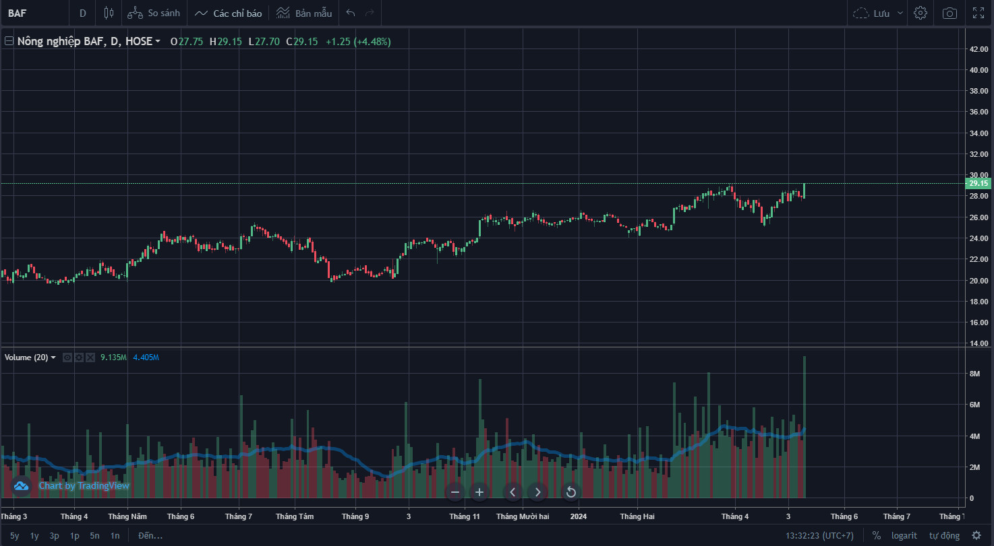Screen dimensions: 994x546
Task: Shift the chart left with the arrow button
Action: click(513, 492)
